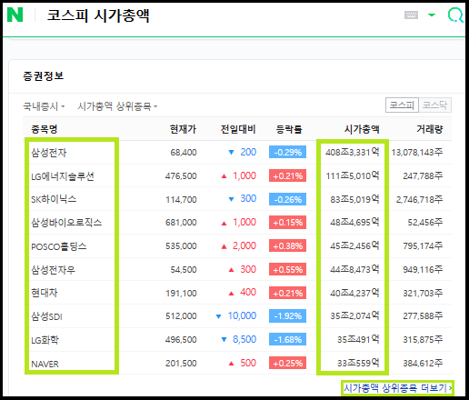This screenshot has height=400, width=469.
Task: Switch to the 코스닥 tab
Action: [x=434, y=105]
